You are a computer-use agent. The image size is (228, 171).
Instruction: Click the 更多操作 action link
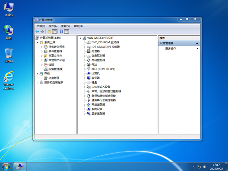tap(171, 49)
